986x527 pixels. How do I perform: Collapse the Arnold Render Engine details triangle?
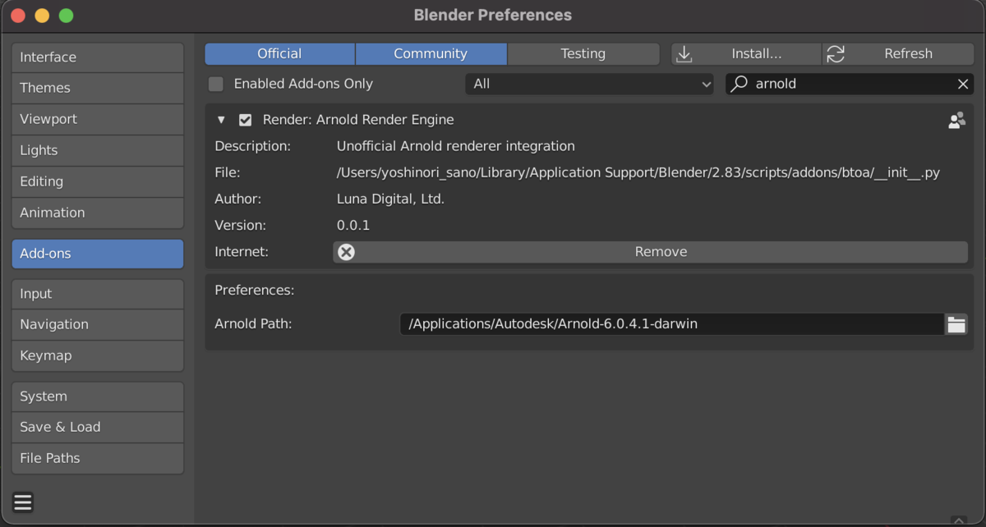221,120
